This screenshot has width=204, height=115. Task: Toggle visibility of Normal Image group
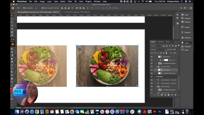(x=152, y=87)
